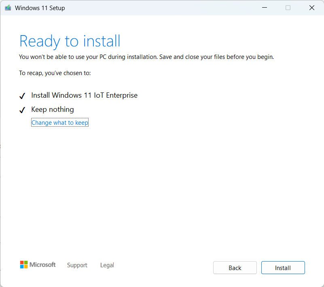Screen dimensions: 324x287
Task: Open the Support link
Action: click(77, 265)
